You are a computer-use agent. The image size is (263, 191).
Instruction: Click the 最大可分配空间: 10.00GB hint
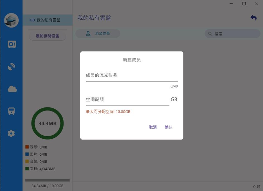(x=108, y=112)
